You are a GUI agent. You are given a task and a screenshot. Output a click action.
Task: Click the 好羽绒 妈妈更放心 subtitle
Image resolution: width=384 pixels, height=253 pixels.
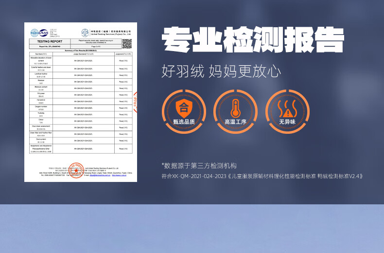[221, 72]
